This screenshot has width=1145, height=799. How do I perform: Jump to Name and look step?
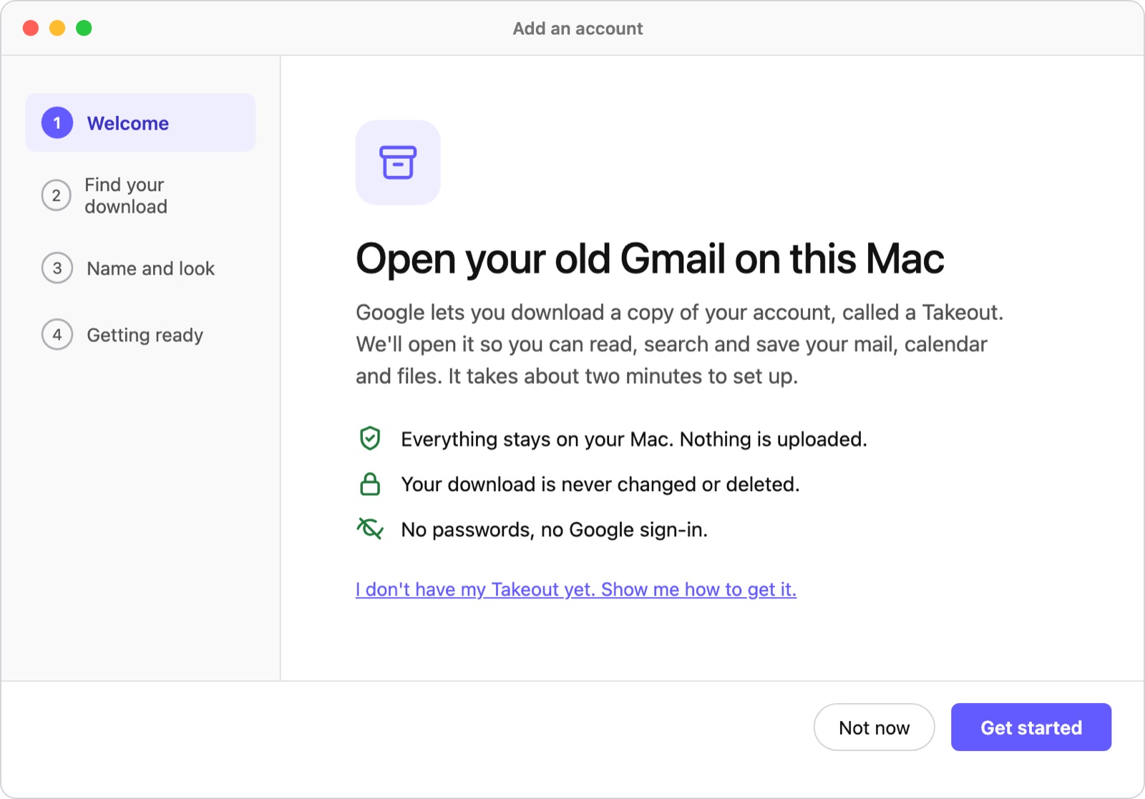(140, 268)
